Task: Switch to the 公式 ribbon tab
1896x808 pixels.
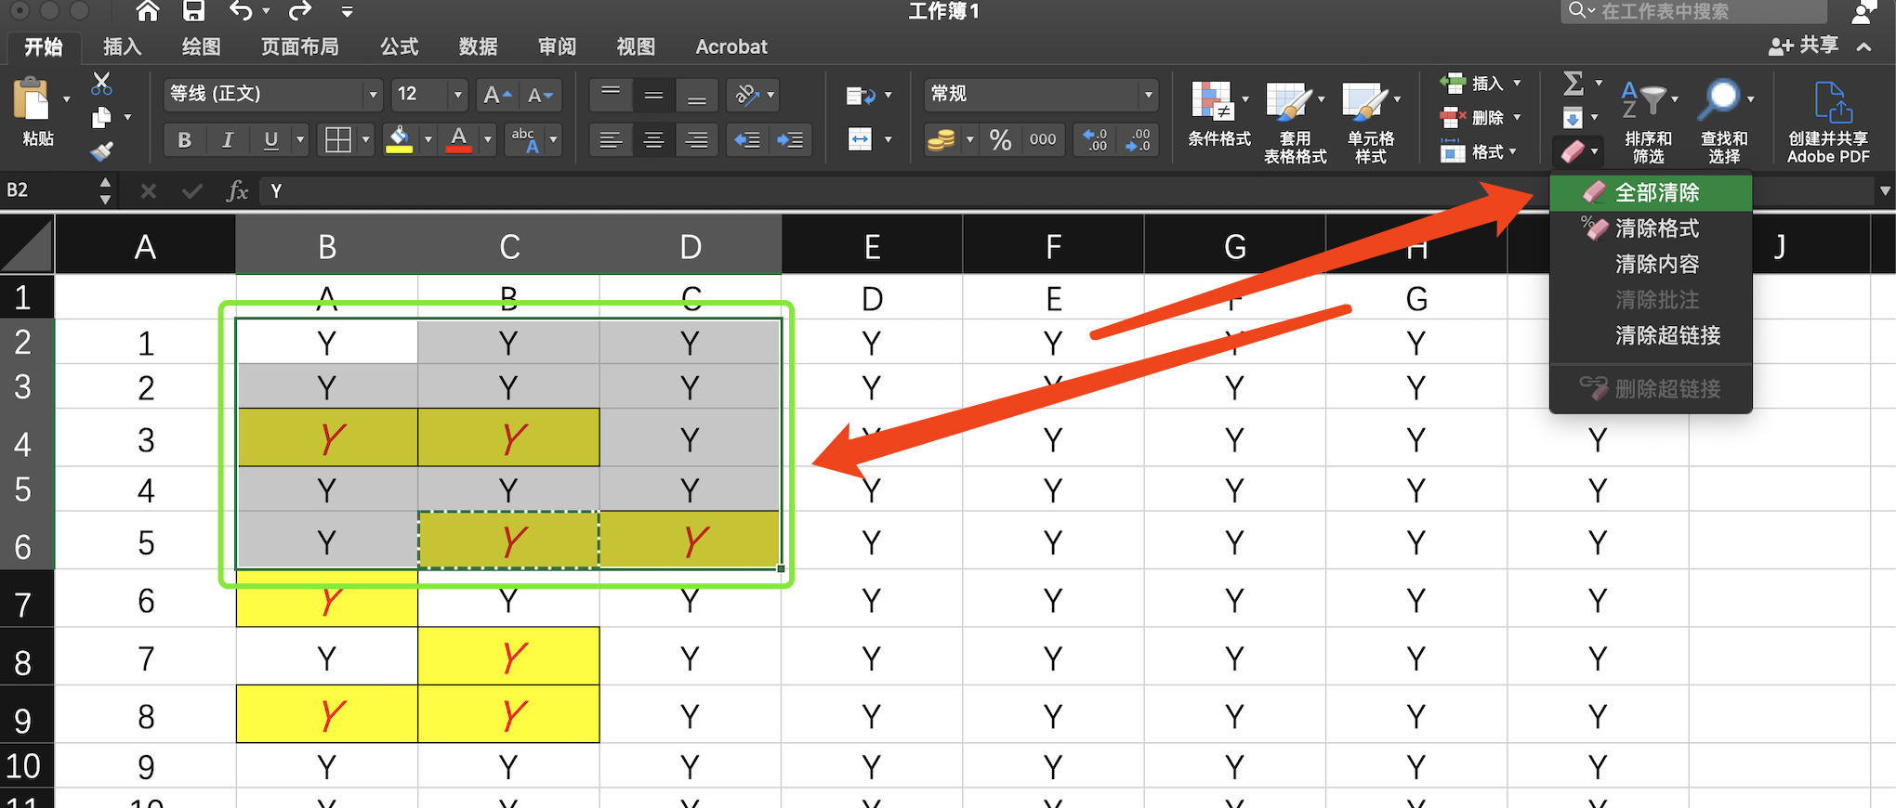Action: pos(399,46)
